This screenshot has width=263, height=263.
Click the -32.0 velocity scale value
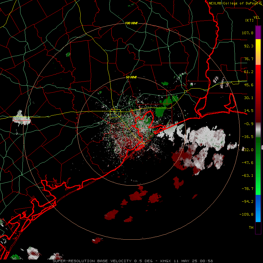(248, 150)
